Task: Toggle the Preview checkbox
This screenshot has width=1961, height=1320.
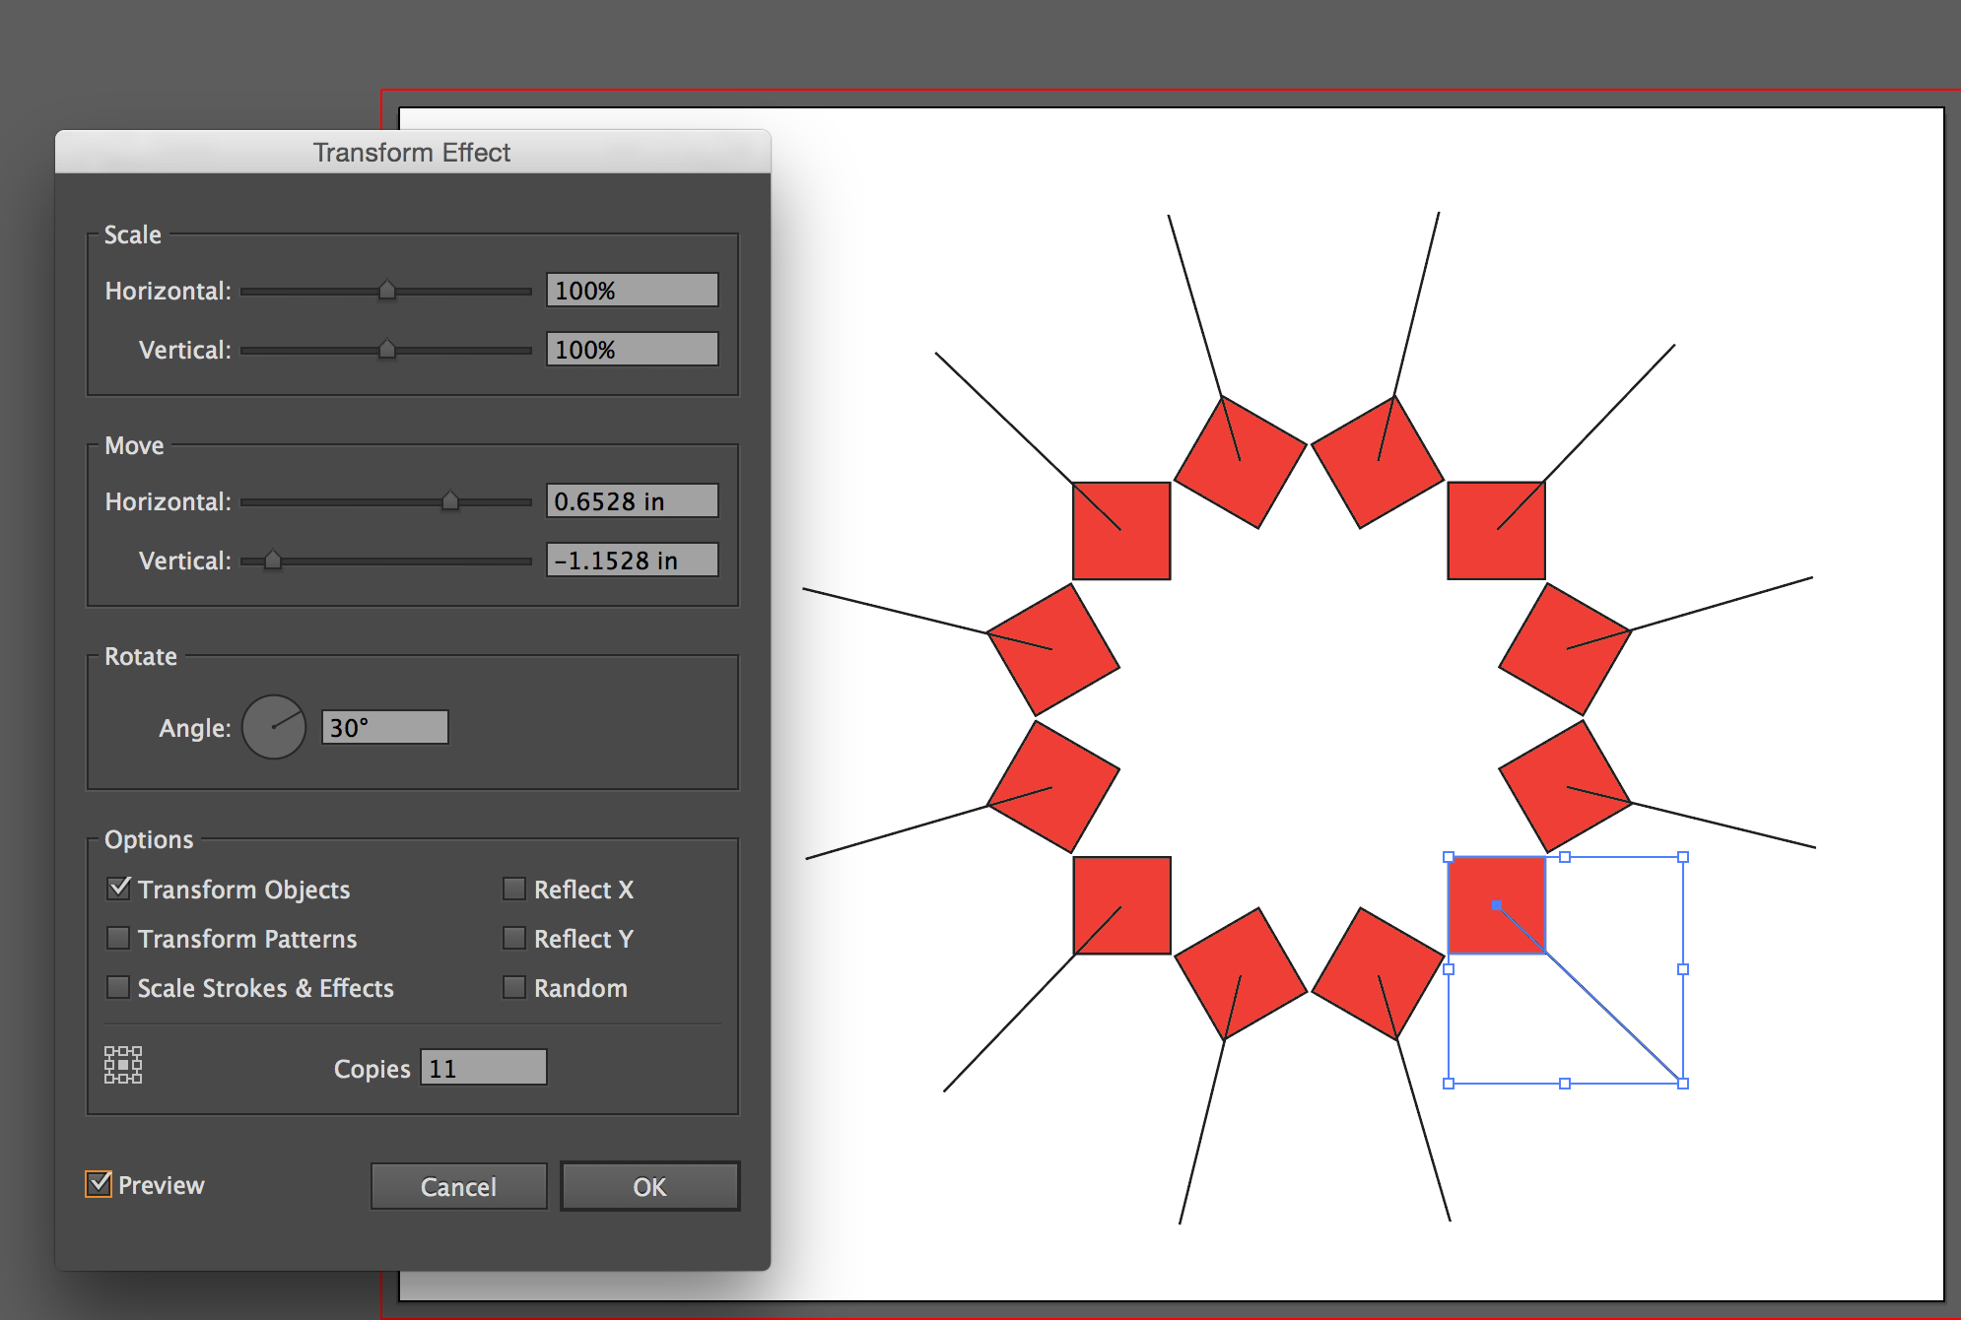Action: point(99,1184)
